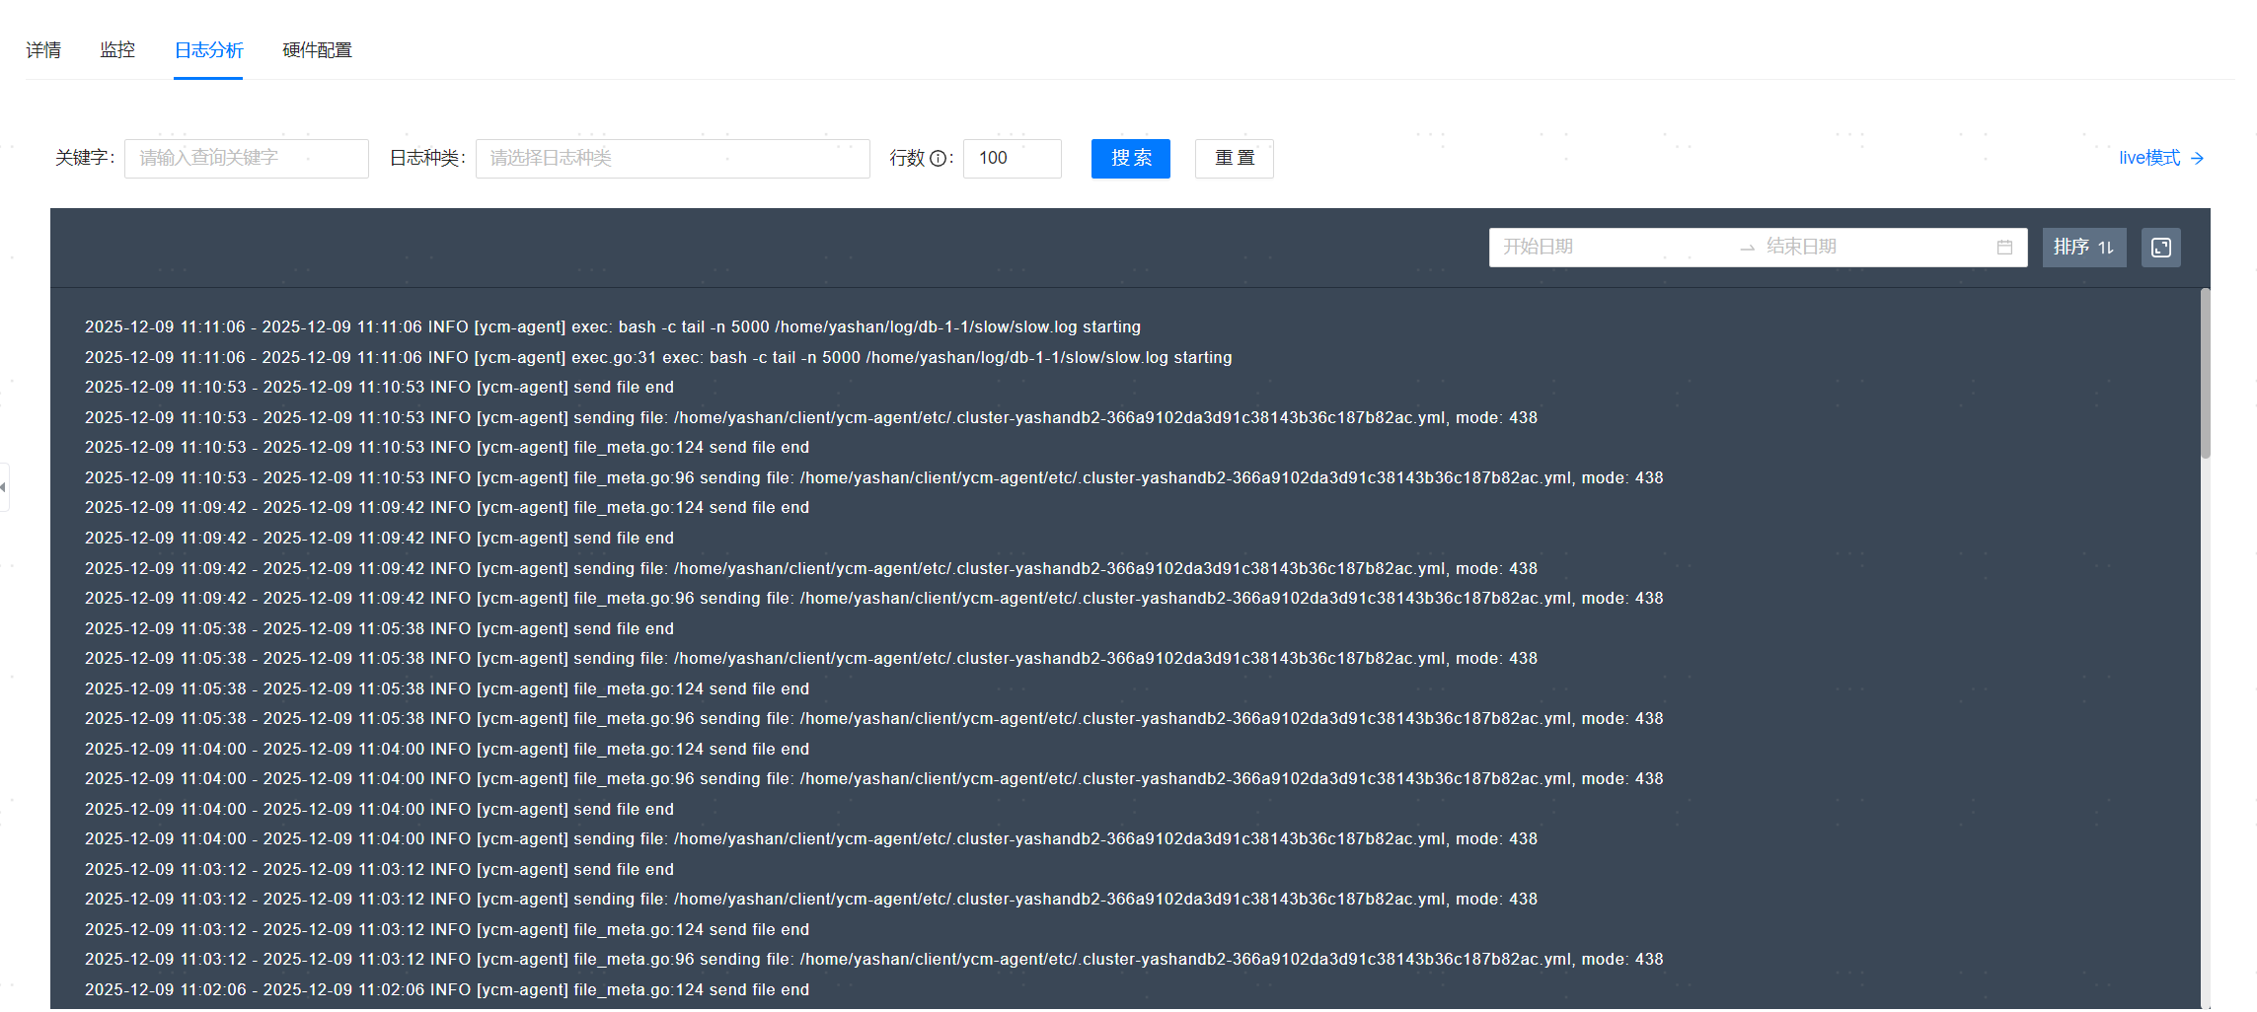Focus the 关键字 search input field
This screenshot has width=2257, height=1012.
246,159
